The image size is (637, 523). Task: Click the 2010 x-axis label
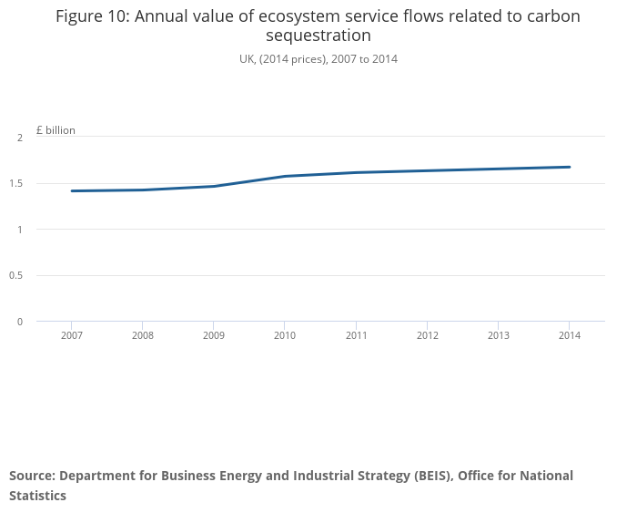(285, 335)
